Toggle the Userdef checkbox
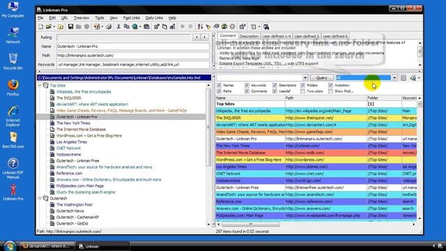 [x=275, y=91]
